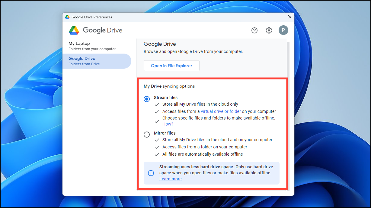Open Google Drive settings gear
The image size is (371, 208).
(269, 30)
